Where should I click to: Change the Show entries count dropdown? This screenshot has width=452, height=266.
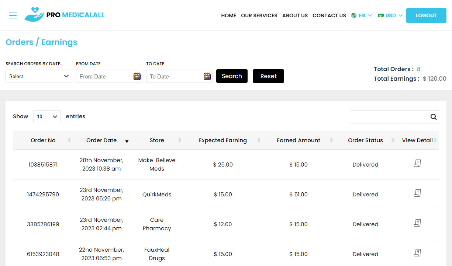[x=47, y=116]
